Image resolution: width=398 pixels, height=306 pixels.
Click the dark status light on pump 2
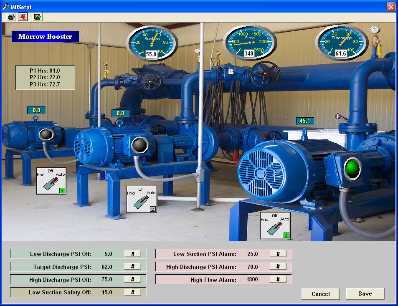tap(140, 145)
